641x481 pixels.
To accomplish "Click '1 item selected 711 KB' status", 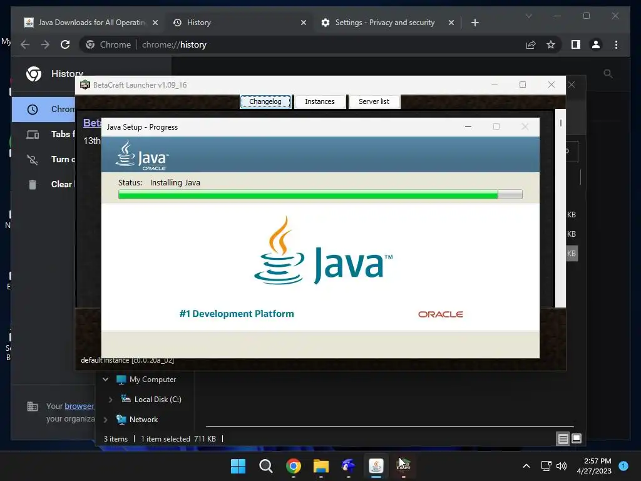I will click(x=178, y=439).
